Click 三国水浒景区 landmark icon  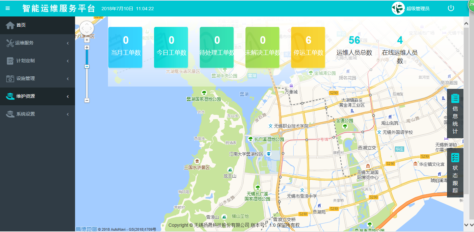pos(197,161)
